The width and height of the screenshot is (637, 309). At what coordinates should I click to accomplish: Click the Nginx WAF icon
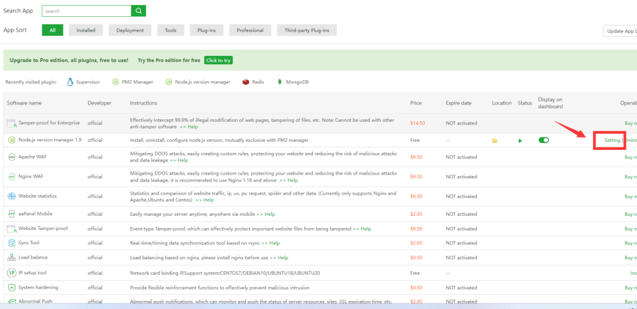(x=11, y=177)
